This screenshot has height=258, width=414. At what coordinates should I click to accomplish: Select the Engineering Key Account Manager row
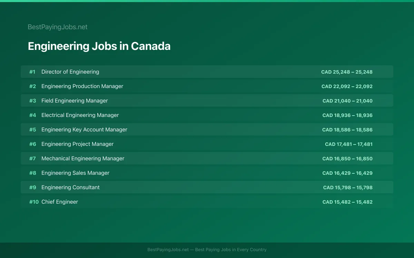pyautogui.click(x=207, y=129)
